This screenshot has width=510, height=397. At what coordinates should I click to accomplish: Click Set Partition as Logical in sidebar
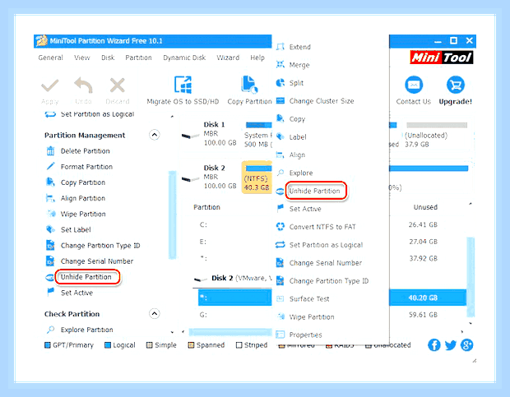click(x=98, y=114)
